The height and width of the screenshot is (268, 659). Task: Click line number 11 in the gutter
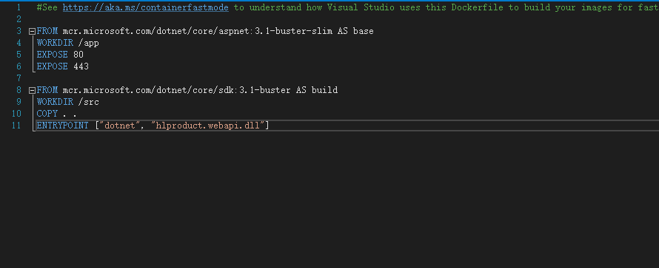[x=16, y=126]
